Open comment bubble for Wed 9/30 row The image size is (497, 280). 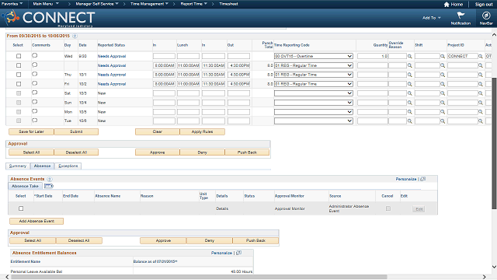(34, 55)
